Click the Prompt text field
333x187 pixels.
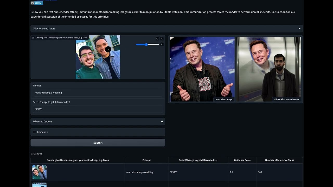click(x=98, y=93)
